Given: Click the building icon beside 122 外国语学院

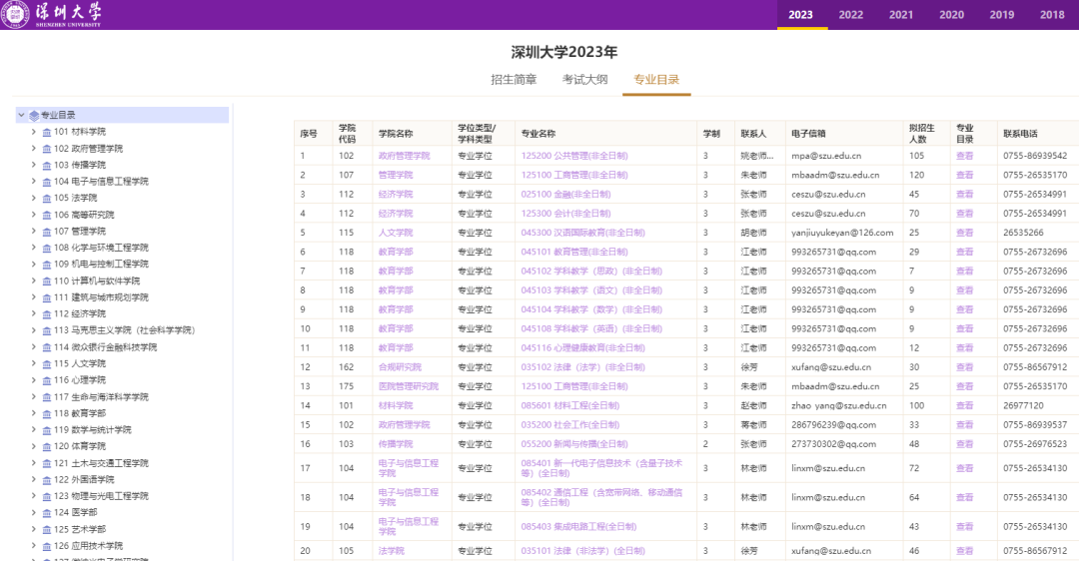Looking at the screenshot, I should pos(47,480).
